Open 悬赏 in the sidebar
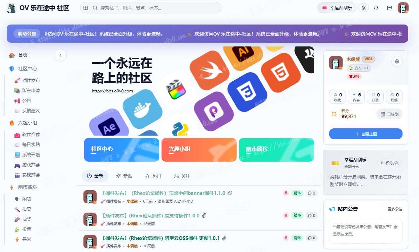Viewport: 419px width, 252px height. tap(23, 239)
